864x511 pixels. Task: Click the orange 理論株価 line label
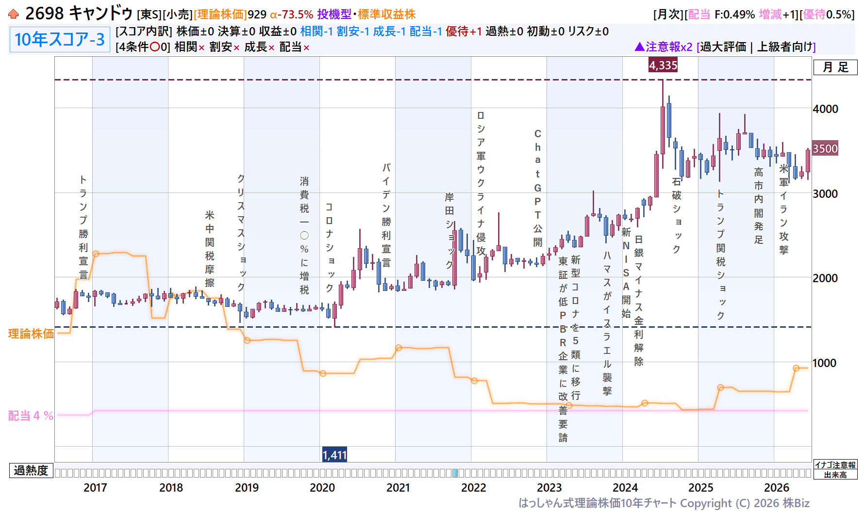31,334
